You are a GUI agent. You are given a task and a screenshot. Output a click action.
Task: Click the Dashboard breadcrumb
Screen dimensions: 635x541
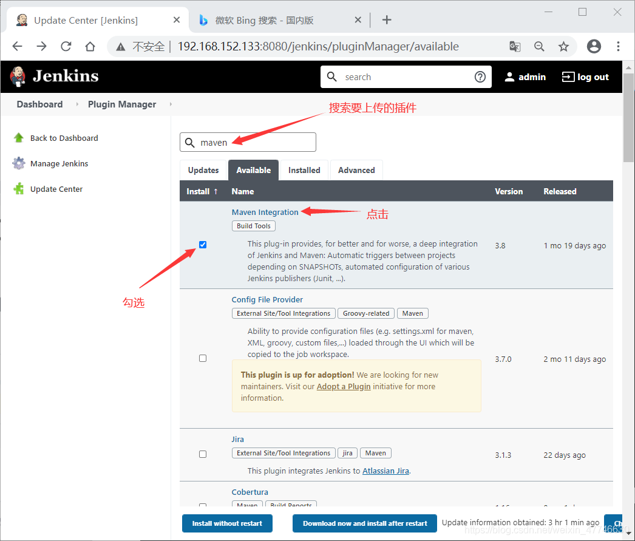(x=39, y=104)
